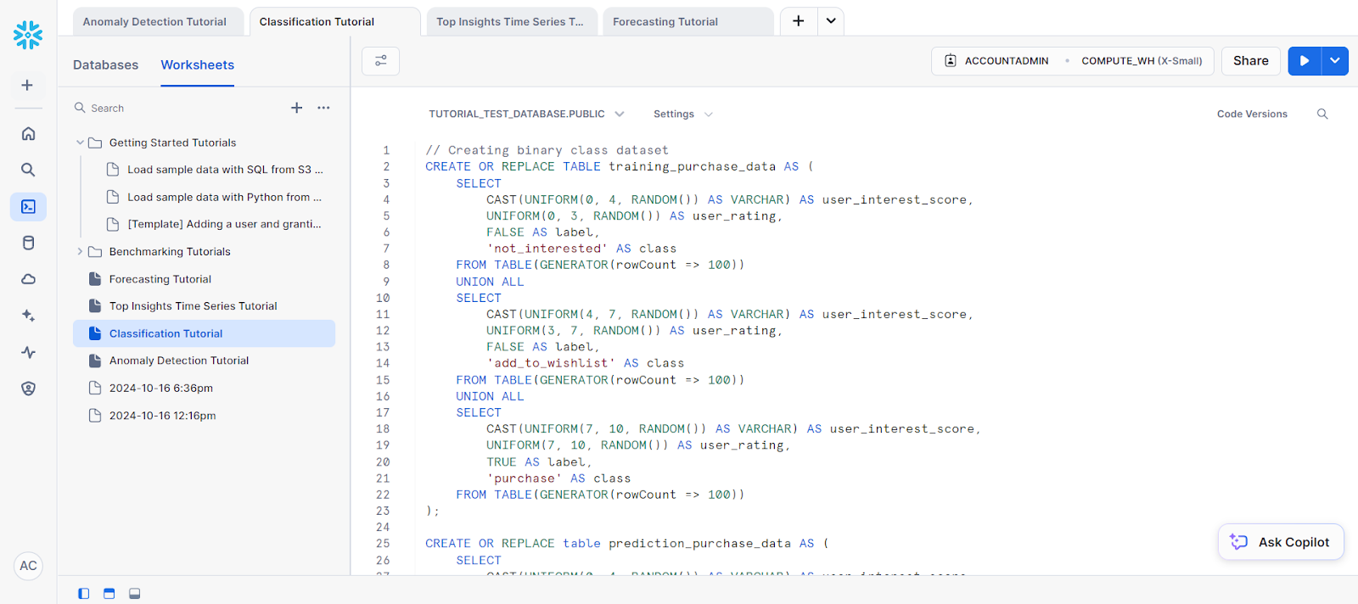Select Classification Tutorial worksheet in list
The height and width of the screenshot is (604, 1358).
click(204, 333)
